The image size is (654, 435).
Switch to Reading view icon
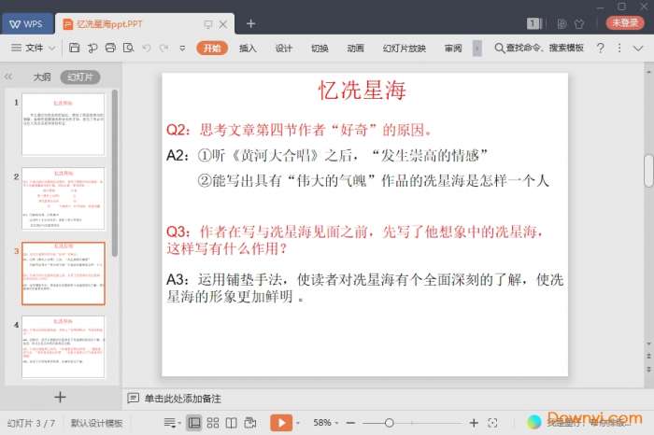tap(232, 423)
